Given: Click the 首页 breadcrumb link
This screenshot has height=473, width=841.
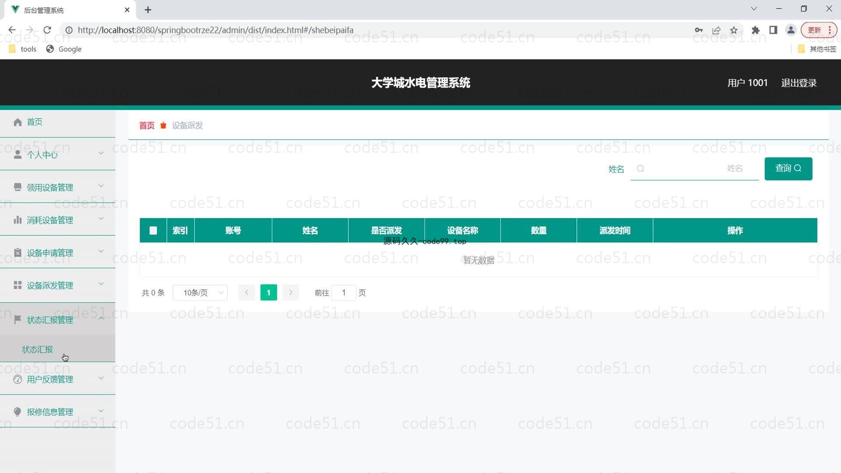Looking at the screenshot, I should tap(147, 126).
